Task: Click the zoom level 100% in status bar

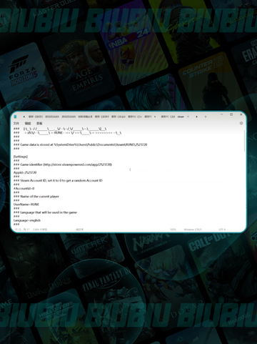Action: pyautogui.click(x=173, y=230)
